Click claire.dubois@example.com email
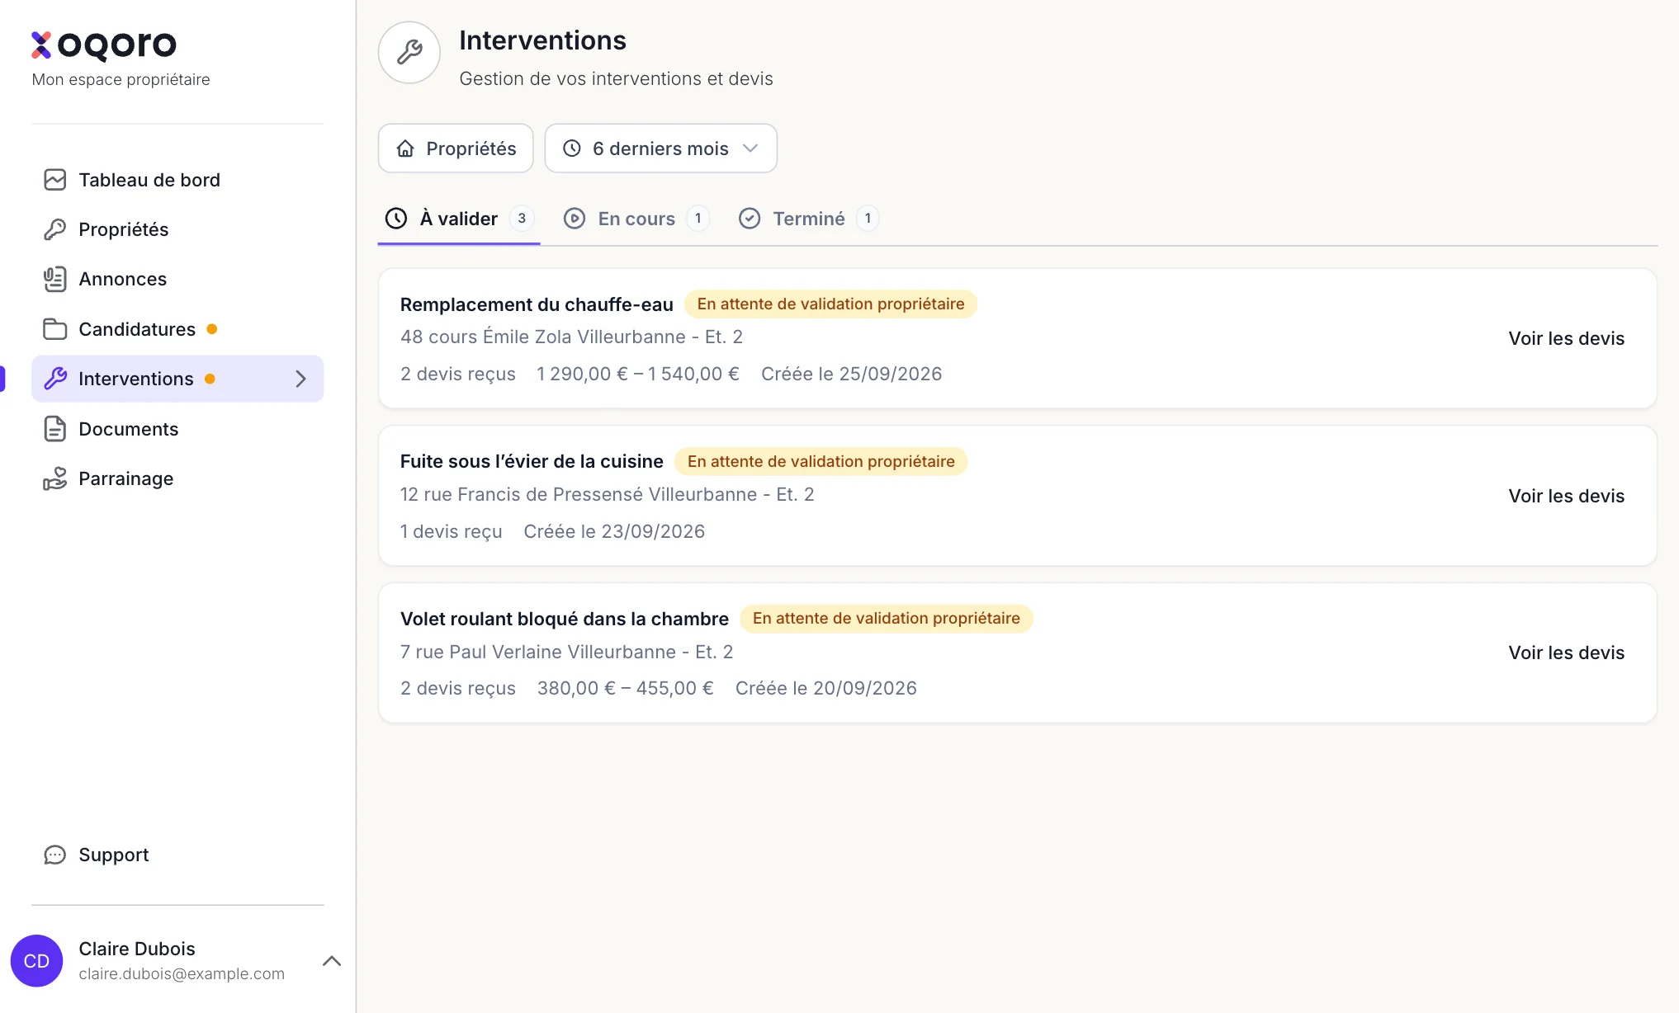Viewport: 1679px width, 1013px height. [182, 973]
